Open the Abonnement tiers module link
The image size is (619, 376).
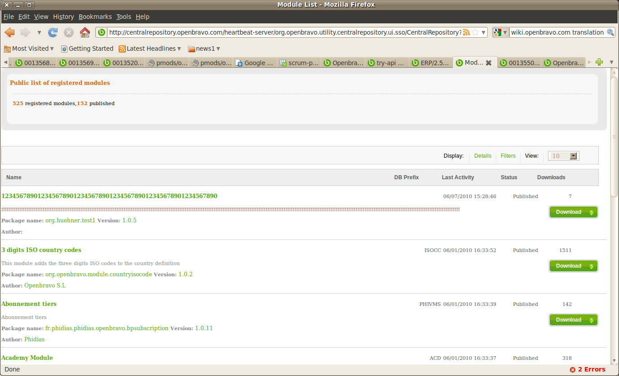coord(29,304)
